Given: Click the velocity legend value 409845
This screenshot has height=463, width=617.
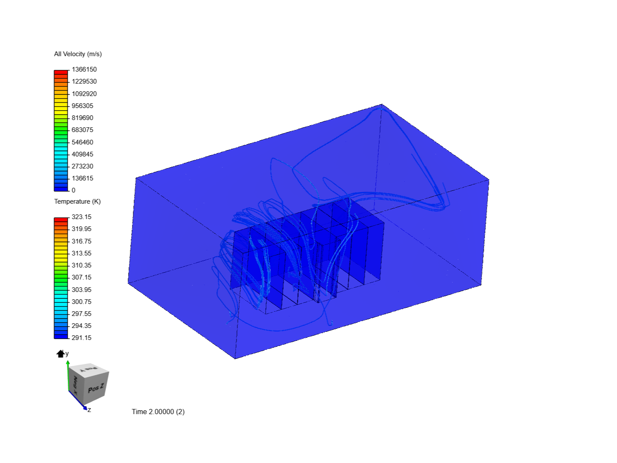Looking at the screenshot, I should [x=82, y=154].
